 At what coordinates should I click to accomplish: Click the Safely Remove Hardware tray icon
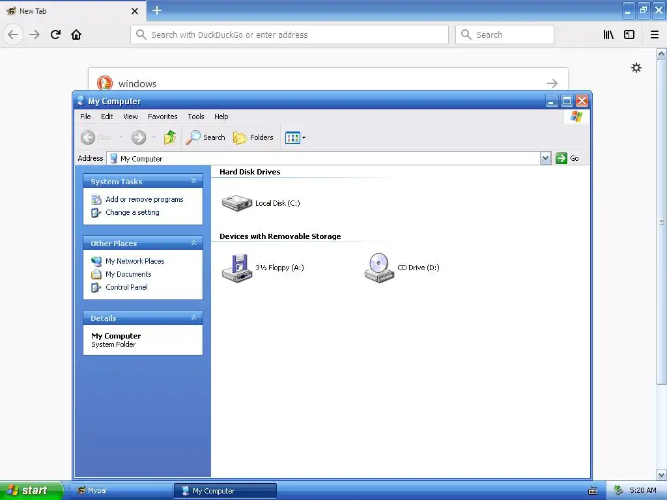pyautogui.click(x=618, y=490)
